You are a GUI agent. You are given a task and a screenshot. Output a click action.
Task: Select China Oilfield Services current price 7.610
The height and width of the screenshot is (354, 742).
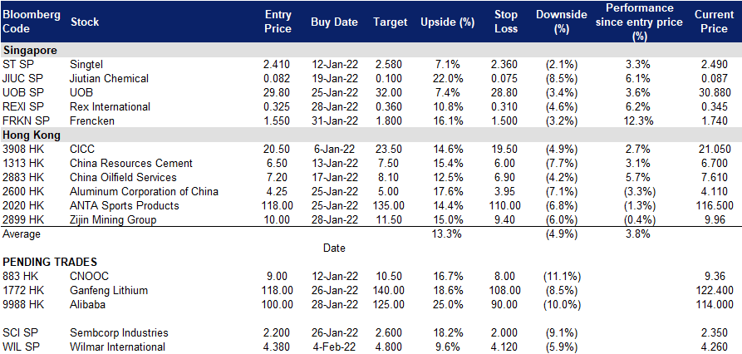coord(714,178)
